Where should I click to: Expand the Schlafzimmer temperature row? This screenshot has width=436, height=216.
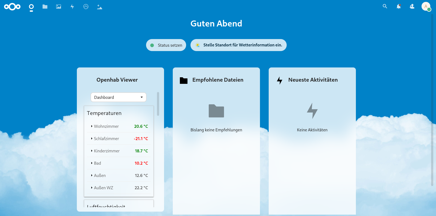tap(119, 138)
